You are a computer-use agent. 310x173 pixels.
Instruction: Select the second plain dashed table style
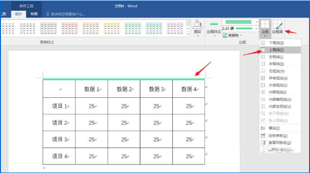[27, 28]
